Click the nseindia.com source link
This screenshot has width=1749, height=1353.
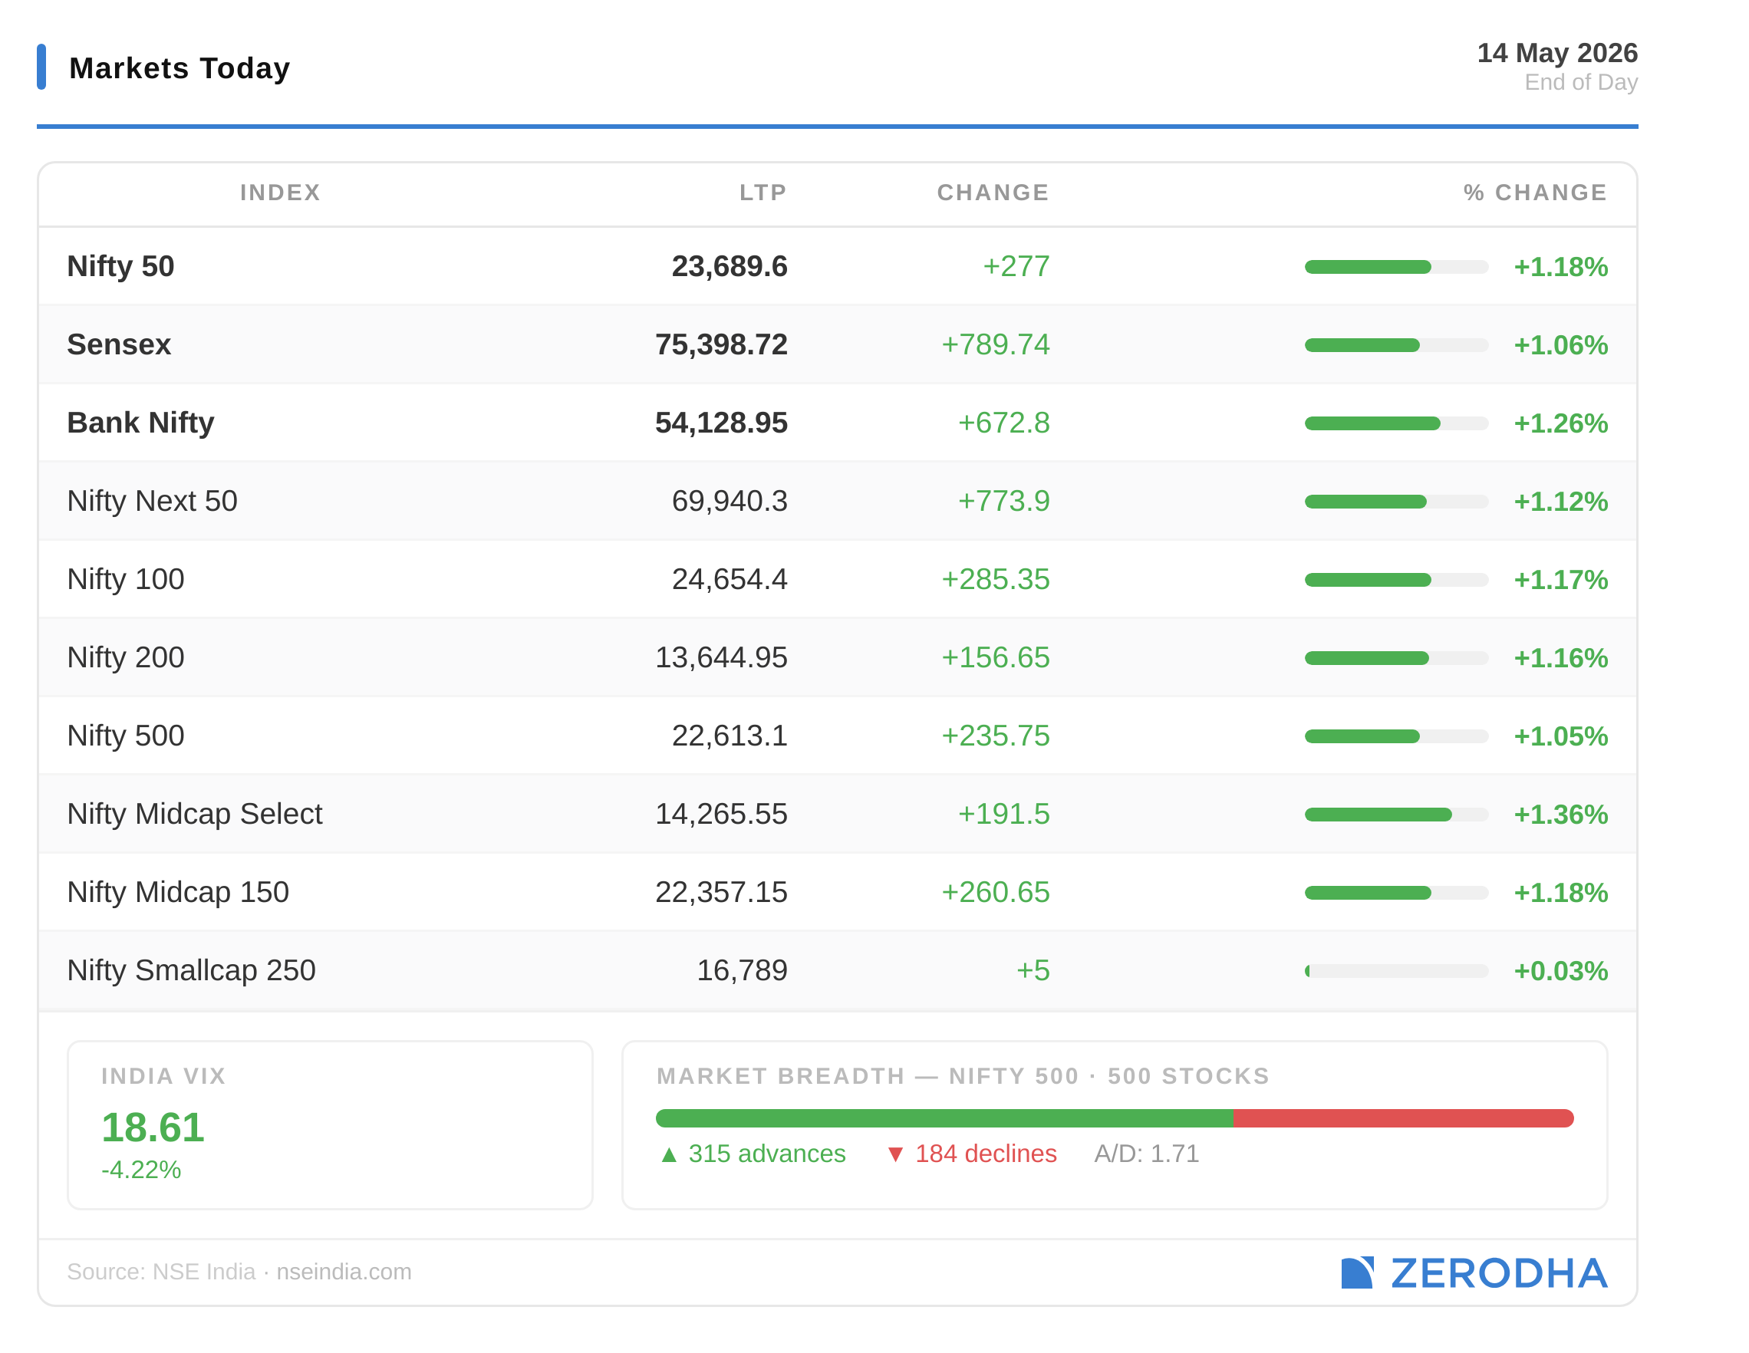tap(344, 1272)
